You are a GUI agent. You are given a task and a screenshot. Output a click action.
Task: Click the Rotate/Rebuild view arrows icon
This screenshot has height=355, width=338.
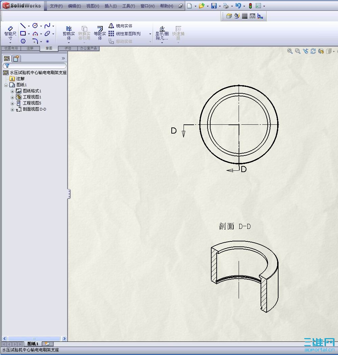313,51
